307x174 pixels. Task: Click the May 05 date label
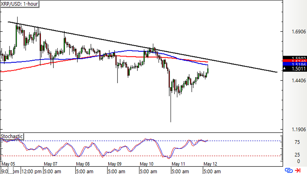pos(8,164)
